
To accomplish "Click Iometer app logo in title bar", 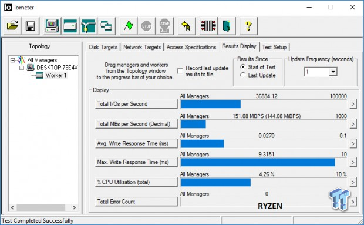I will click(8, 8).
